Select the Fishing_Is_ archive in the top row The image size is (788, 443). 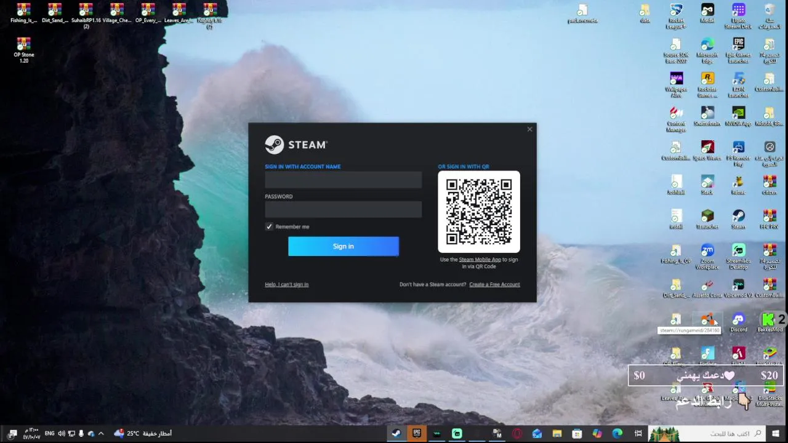point(23,14)
